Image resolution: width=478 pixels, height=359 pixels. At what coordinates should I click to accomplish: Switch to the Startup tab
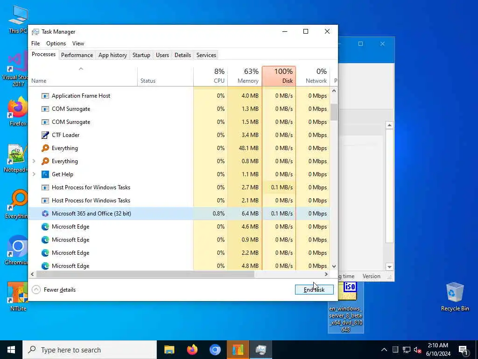click(x=141, y=55)
